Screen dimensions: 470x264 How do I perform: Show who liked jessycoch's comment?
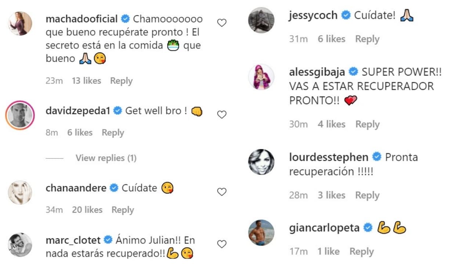331,39
